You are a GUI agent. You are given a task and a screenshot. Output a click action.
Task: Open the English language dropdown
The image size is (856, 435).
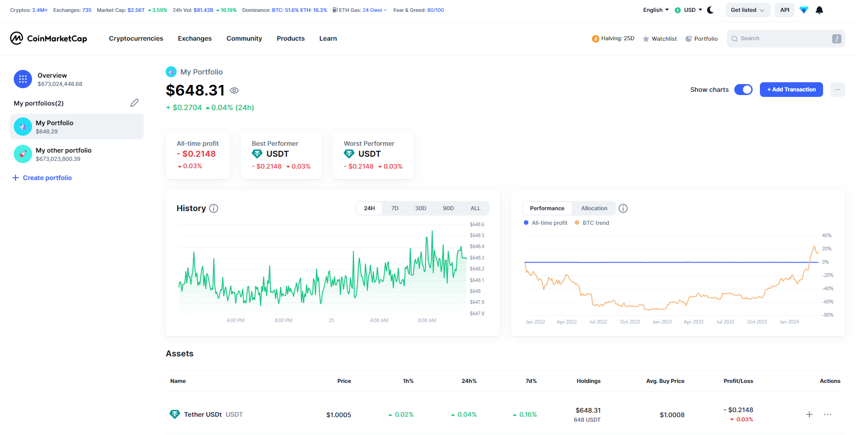[656, 10]
